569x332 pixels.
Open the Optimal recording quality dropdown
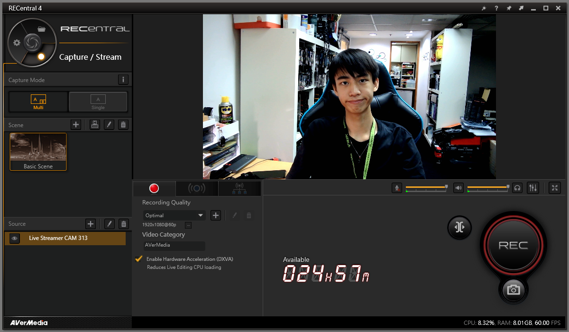point(174,215)
